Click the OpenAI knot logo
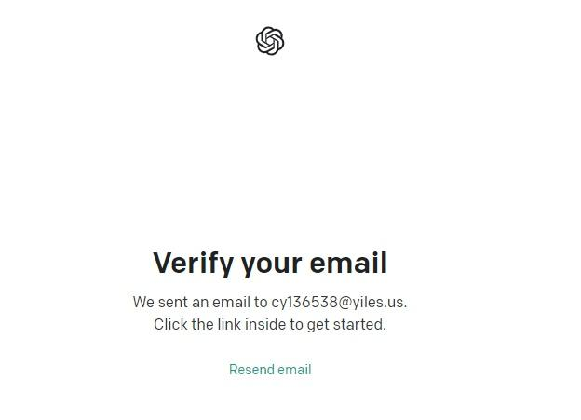Image resolution: width=581 pixels, height=420 pixels. (270, 41)
